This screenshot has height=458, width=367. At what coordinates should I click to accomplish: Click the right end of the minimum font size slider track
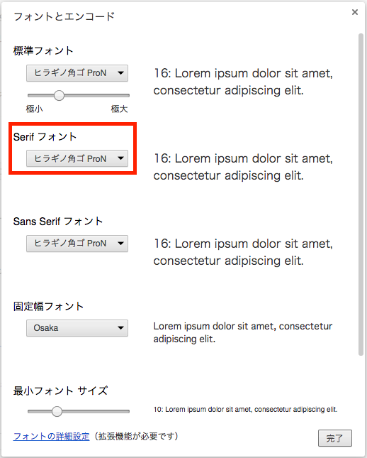(127, 411)
